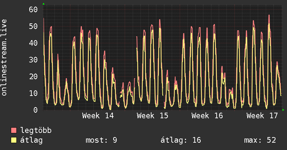Click the onlinestream.live vertical axis title
The height and width of the screenshot is (150, 287).
(4, 58)
